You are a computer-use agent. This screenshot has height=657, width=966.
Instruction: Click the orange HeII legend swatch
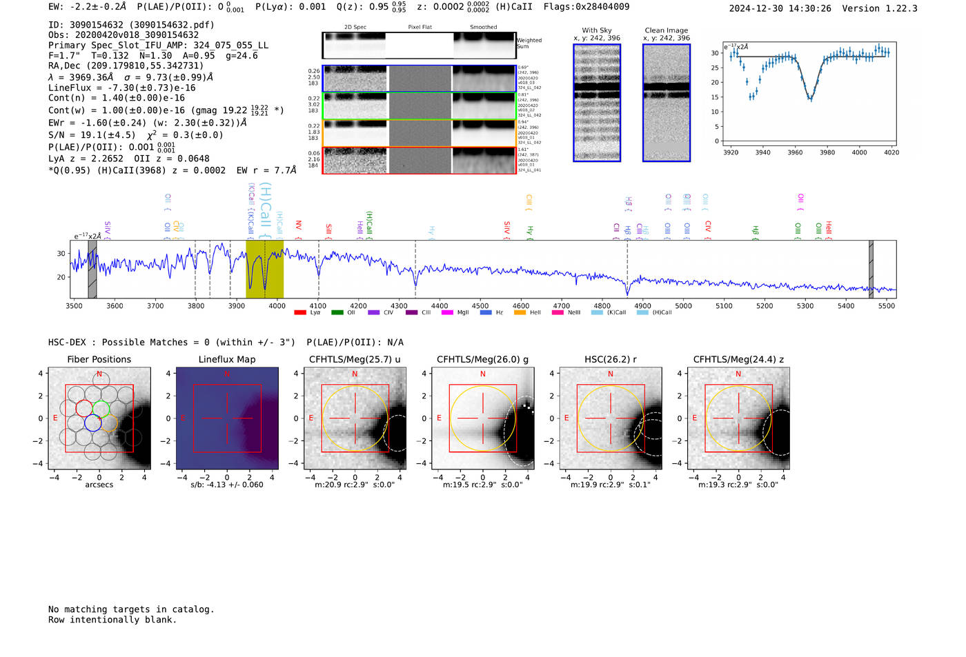click(x=520, y=312)
